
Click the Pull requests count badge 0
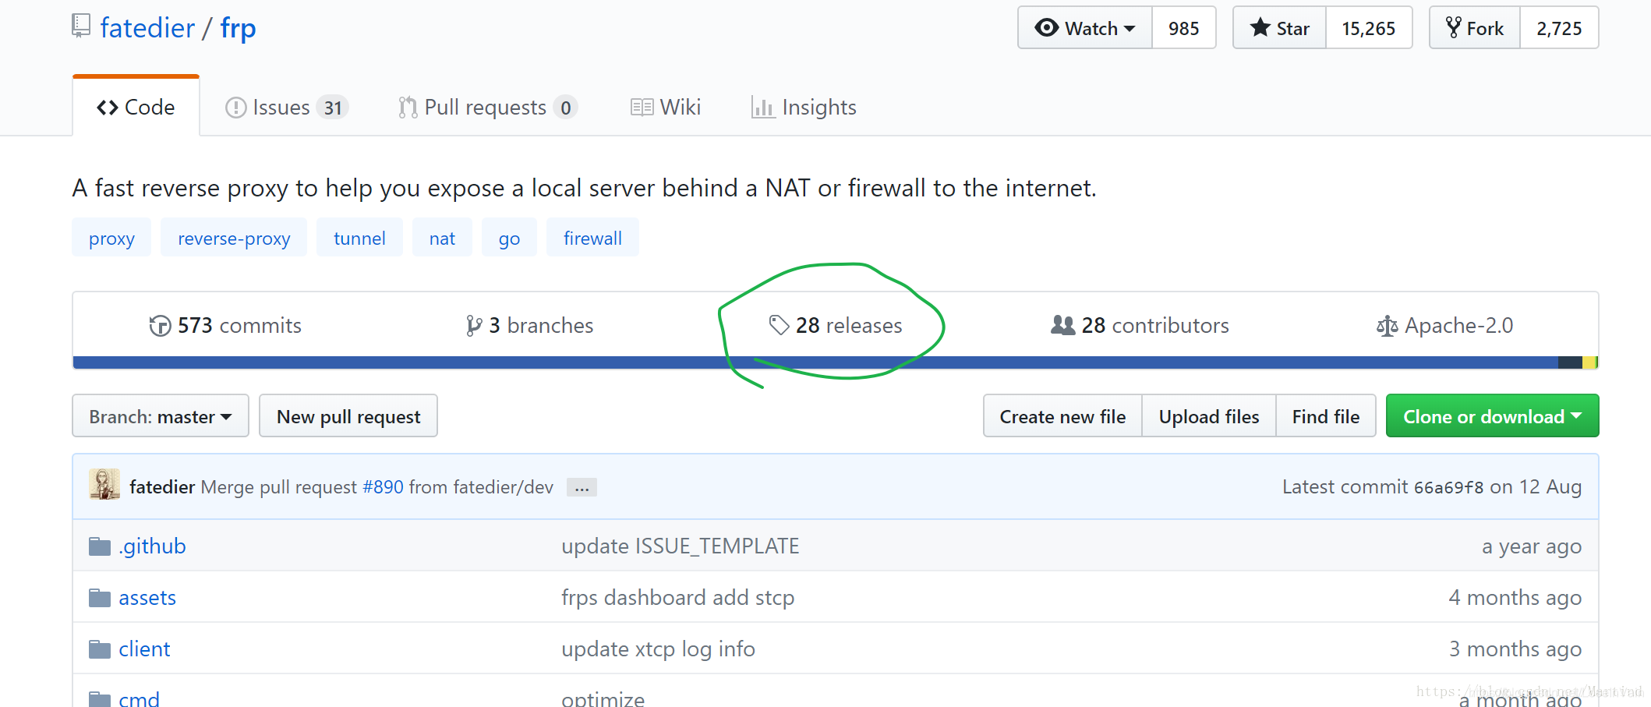[565, 108]
